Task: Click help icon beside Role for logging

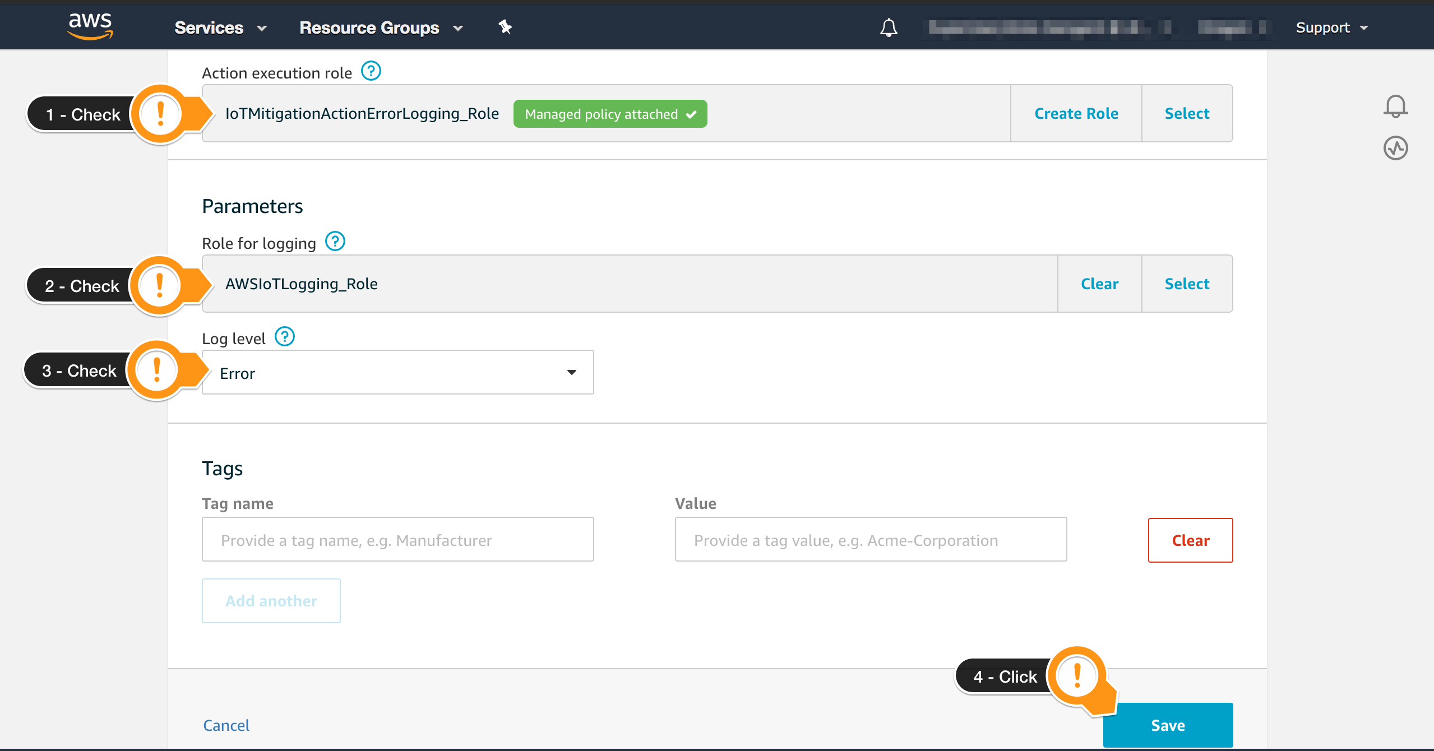Action: pos(335,242)
